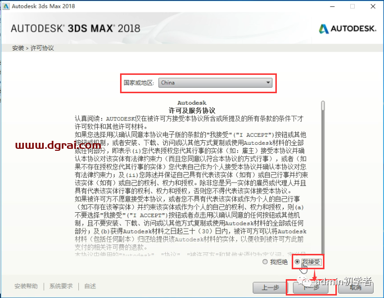Click the dropdown arrow of the region selector
The image size is (384, 298).
pyautogui.click(x=268, y=83)
